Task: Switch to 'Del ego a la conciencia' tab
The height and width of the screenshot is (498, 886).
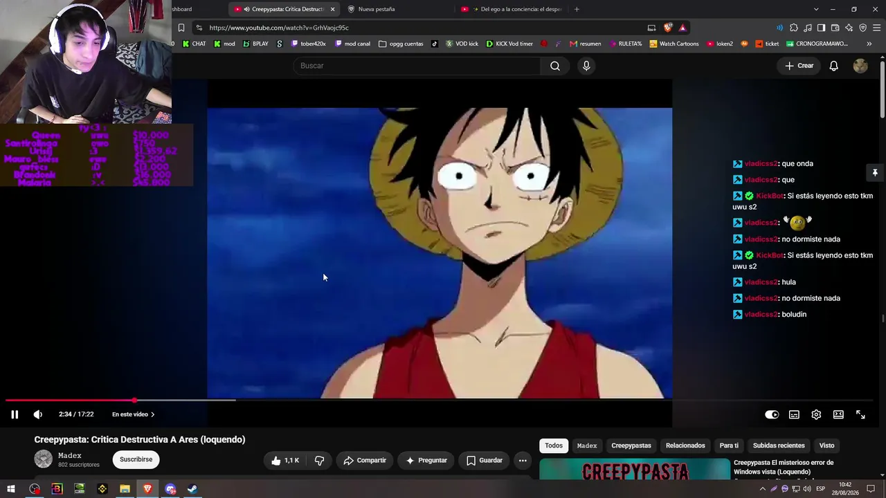Action: tap(512, 9)
